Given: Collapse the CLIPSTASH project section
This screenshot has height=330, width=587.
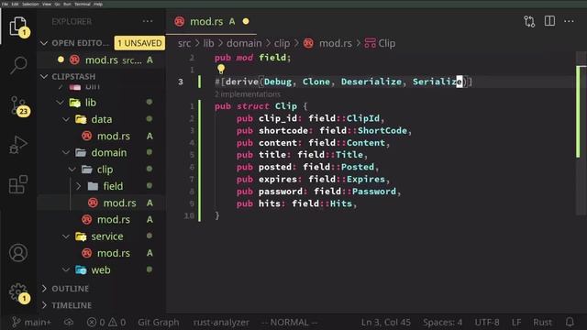Looking at the screenshot, I should coord(44,76).
